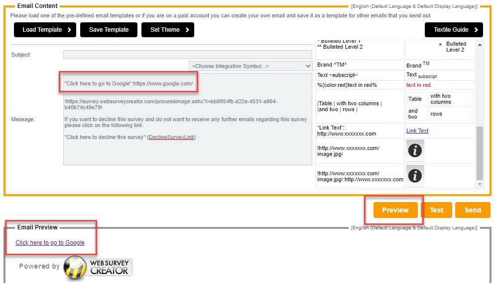
Task: Click the arrow icon on Load Template
Action: pos(69,30)
